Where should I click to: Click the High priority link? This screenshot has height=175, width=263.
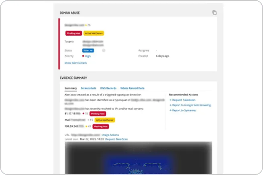tap(88, 56)
